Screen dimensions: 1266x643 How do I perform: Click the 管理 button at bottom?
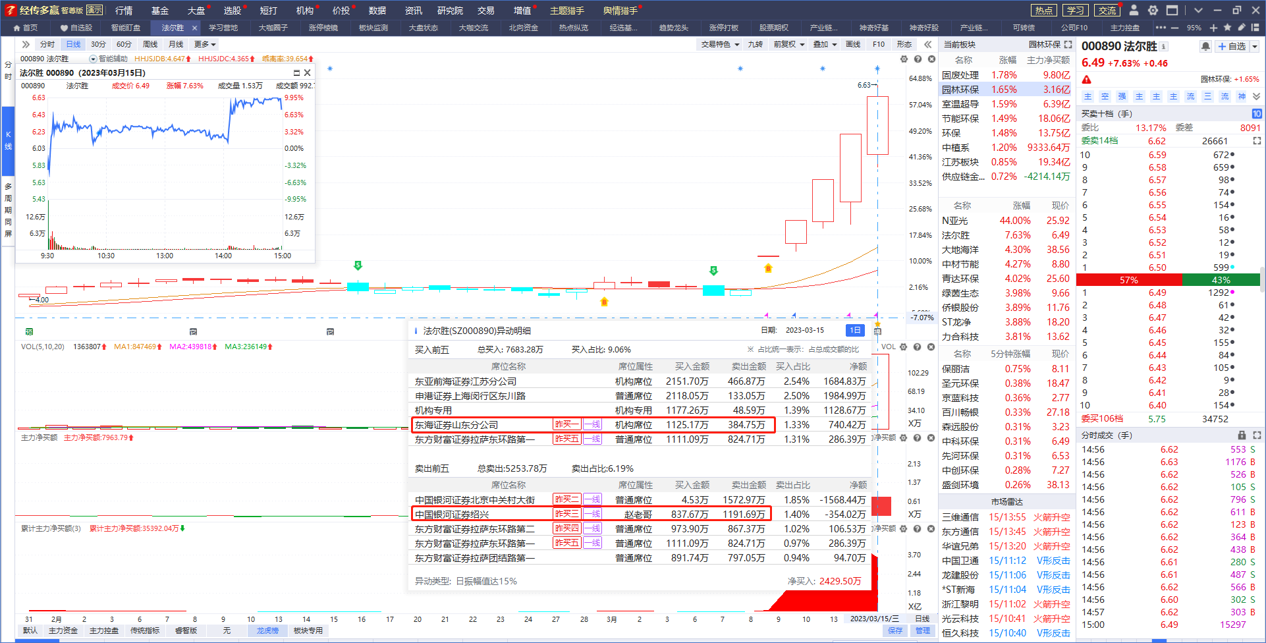923,630
